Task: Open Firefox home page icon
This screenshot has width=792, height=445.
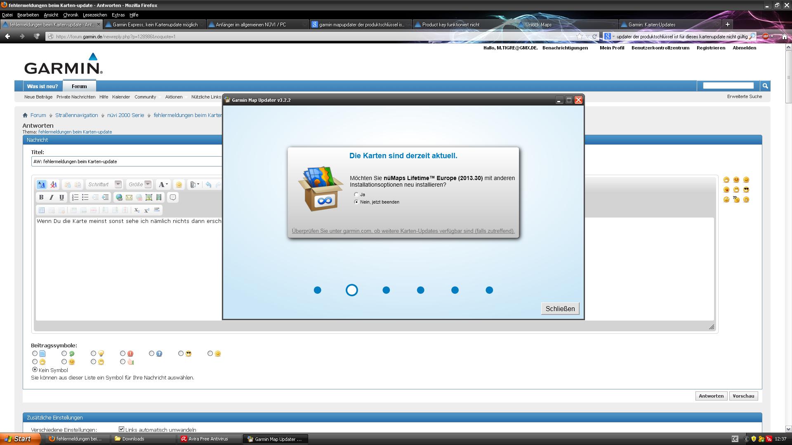Action: coord(785,36)
